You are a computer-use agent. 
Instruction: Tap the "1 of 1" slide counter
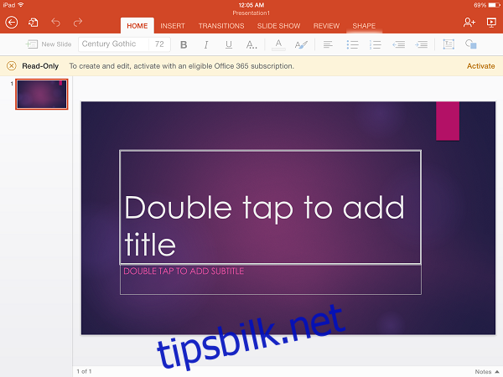84,371
